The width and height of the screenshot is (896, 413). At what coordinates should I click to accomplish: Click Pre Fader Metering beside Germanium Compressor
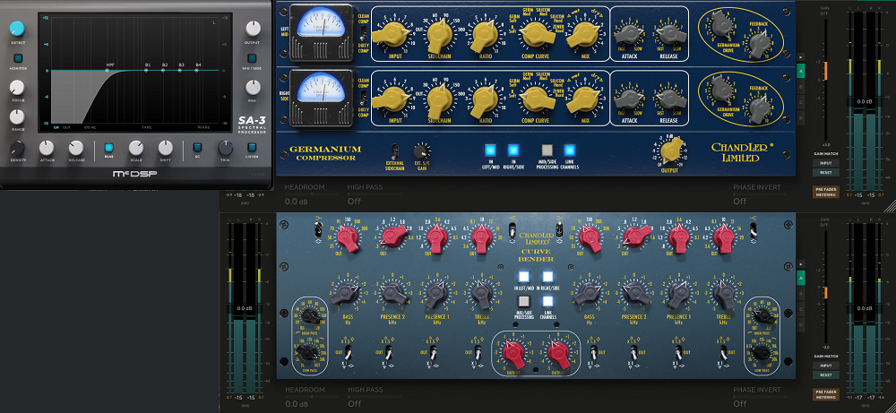(x=826, y=192)
